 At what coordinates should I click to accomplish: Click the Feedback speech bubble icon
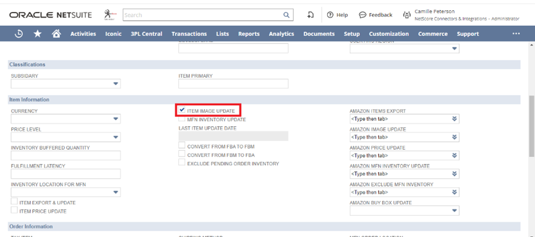(x=363, y=15)
